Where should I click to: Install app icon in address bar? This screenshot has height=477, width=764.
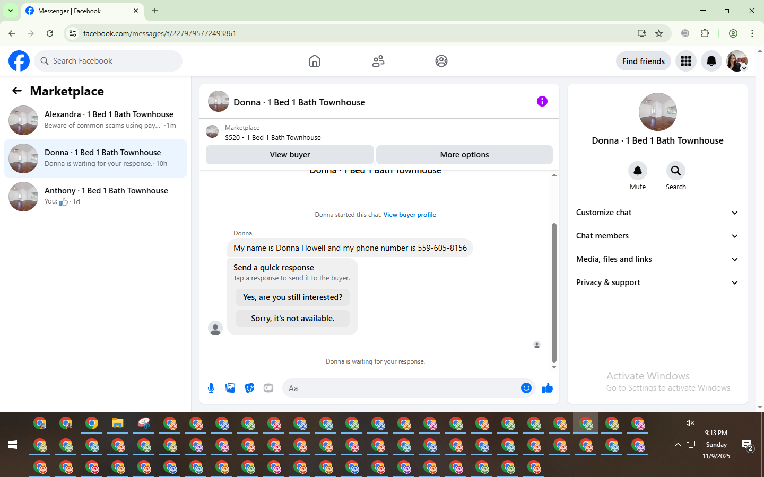(x=642, y=33)
